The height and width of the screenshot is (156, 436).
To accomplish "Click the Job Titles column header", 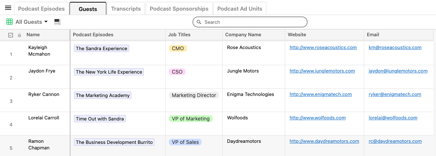I will click(x=179, y=35).
